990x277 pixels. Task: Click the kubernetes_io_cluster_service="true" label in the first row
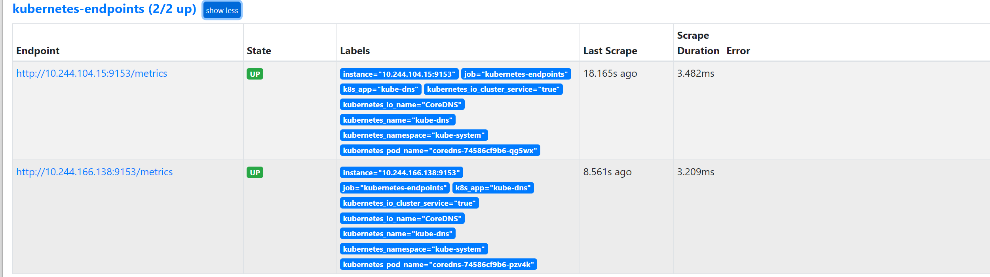click(493, 89)
